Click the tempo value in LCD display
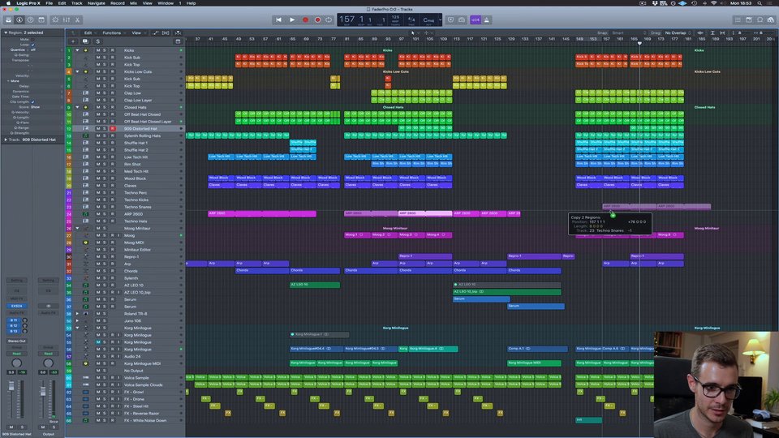Image resolution: width=779 pixels, height=438 pixels. 395,19
